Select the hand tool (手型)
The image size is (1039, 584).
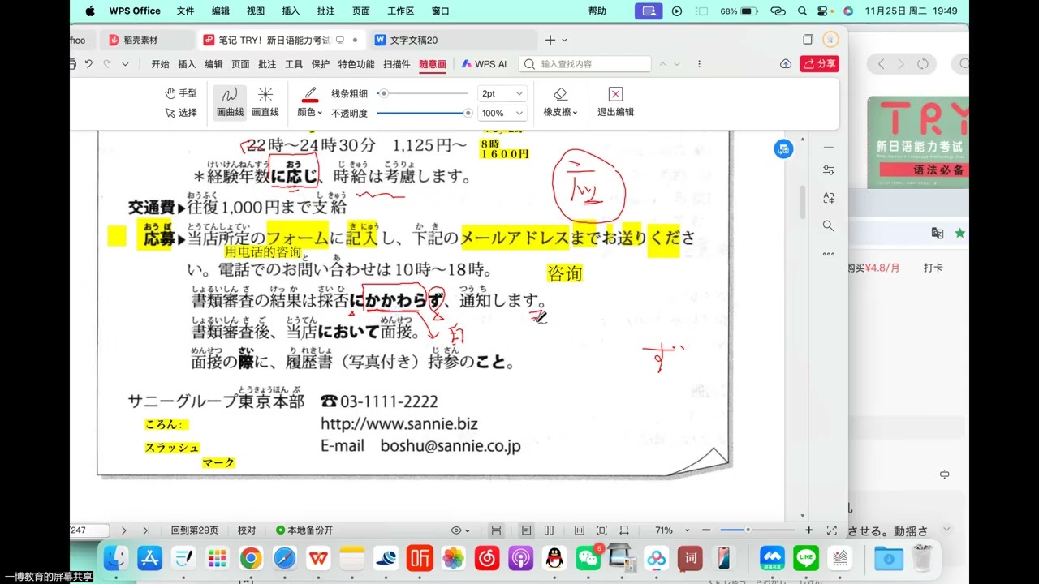(x=180, y=93)
